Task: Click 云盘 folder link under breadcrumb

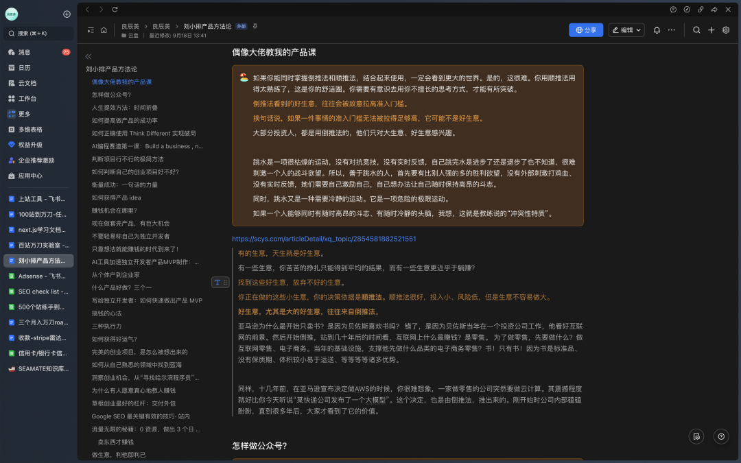Action: 130,36
